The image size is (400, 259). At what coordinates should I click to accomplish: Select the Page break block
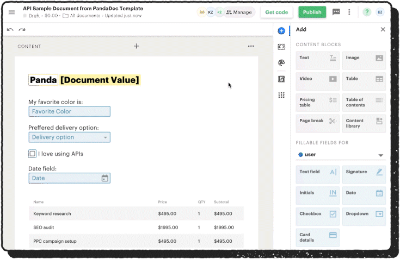(x=317, y=124)
